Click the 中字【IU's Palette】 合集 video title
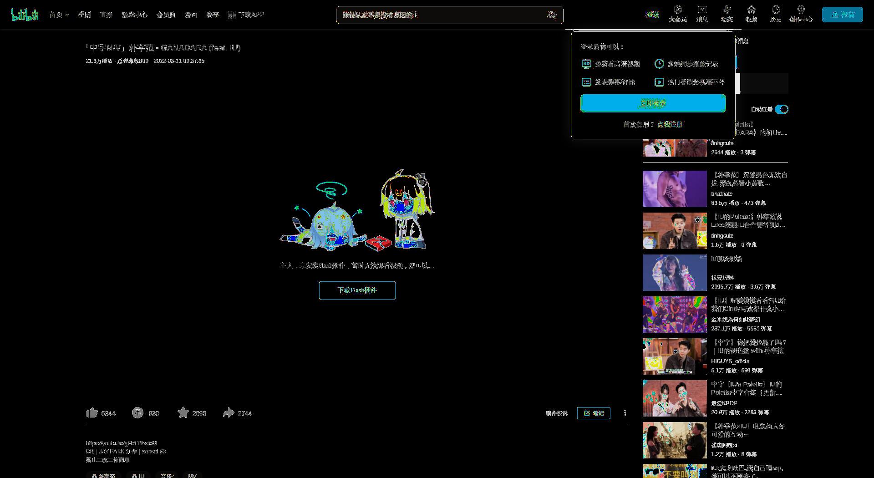This screenshot has height=478, width=874. pos(747,388)
